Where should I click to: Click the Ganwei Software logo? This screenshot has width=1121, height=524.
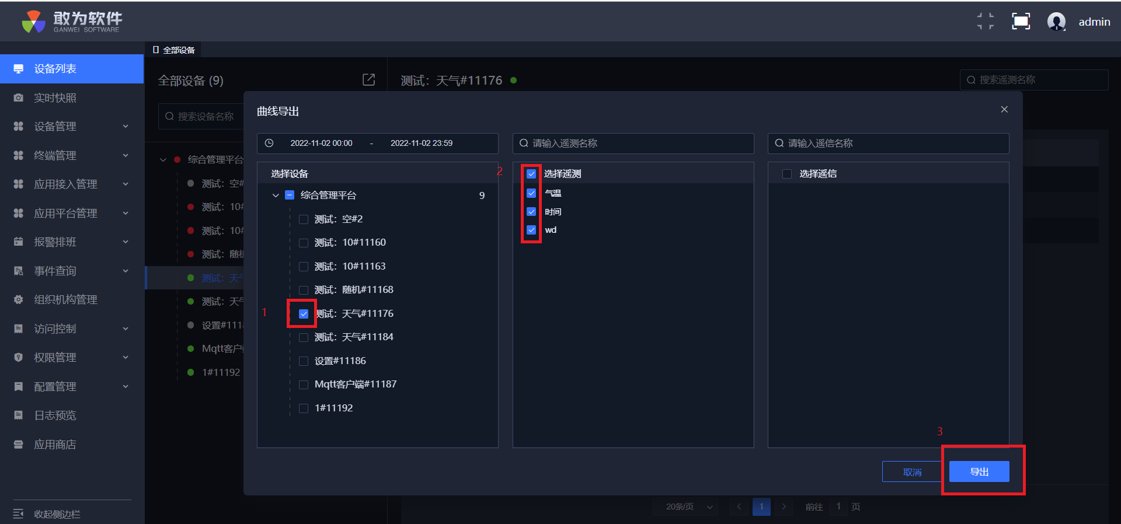coord(72,22)
